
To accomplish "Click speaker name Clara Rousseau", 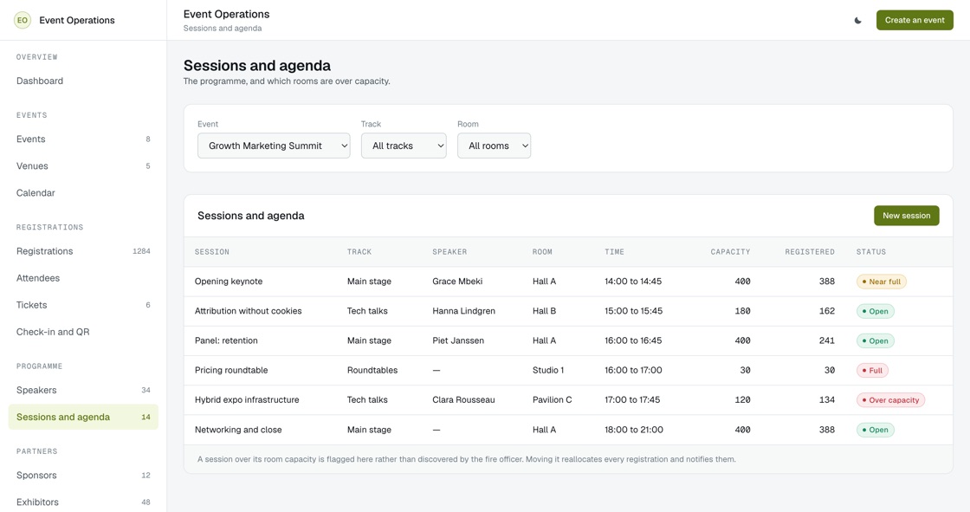I will coord(463,400).
